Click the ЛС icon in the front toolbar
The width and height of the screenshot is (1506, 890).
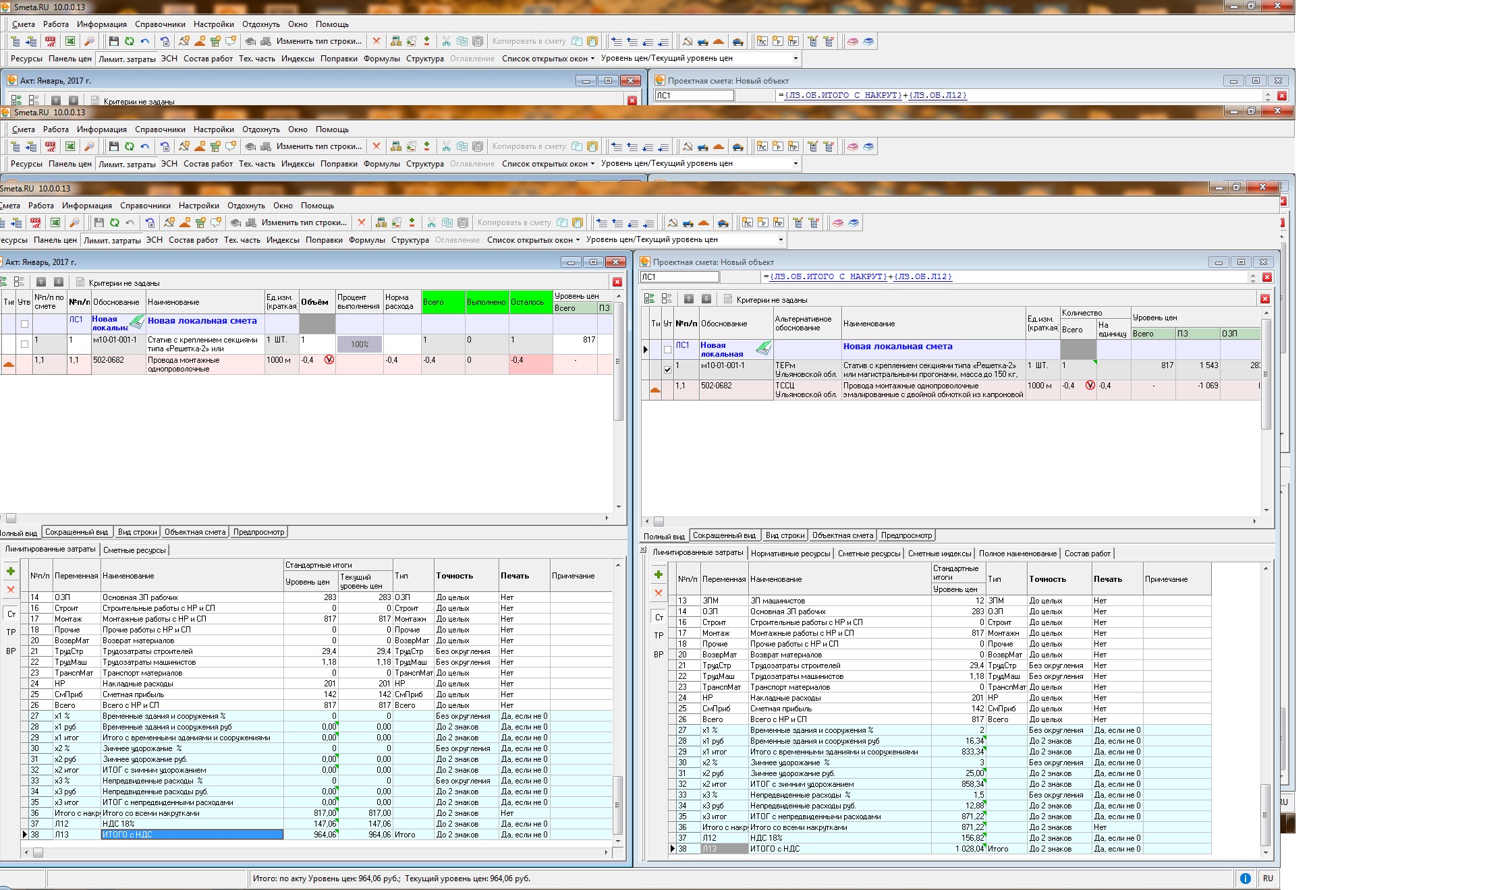pos(748,222)
